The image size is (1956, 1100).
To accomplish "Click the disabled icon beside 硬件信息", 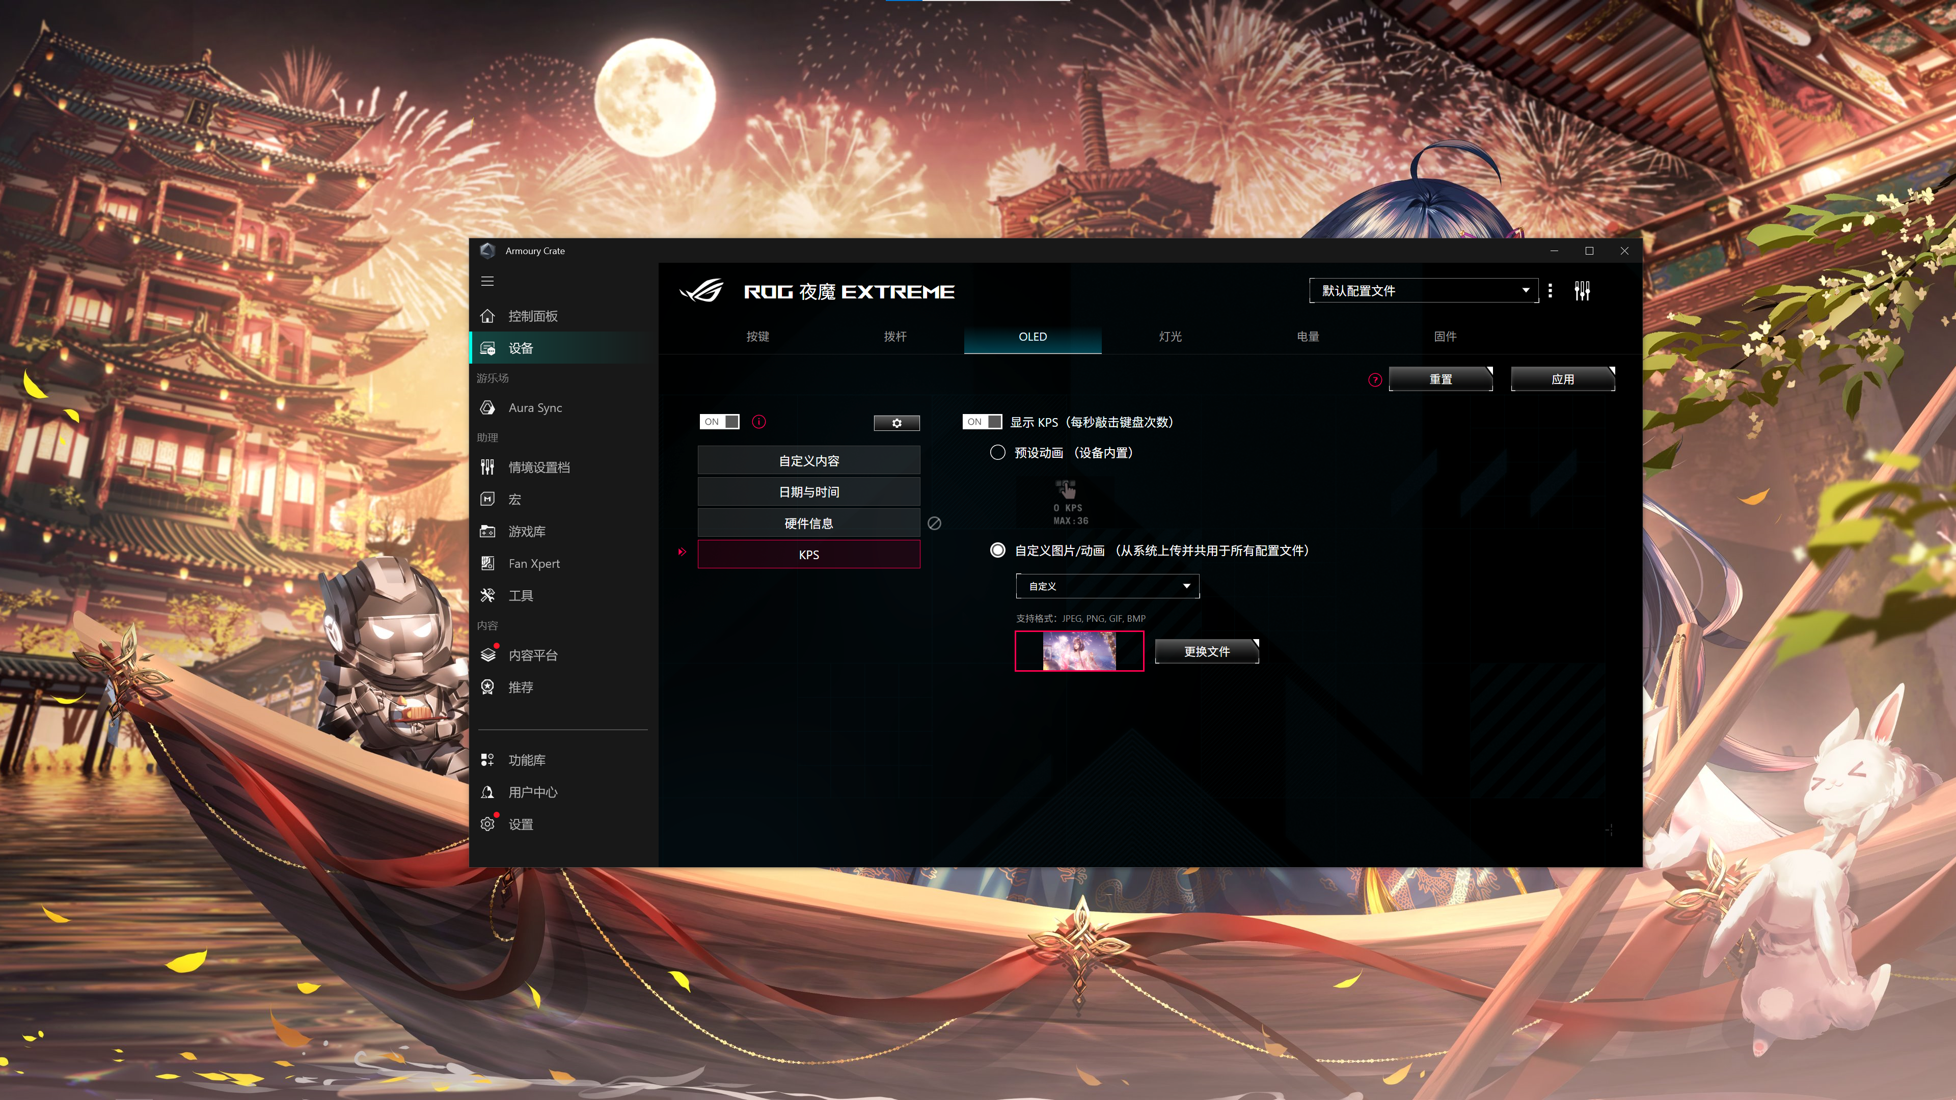I will pos(935,524).
